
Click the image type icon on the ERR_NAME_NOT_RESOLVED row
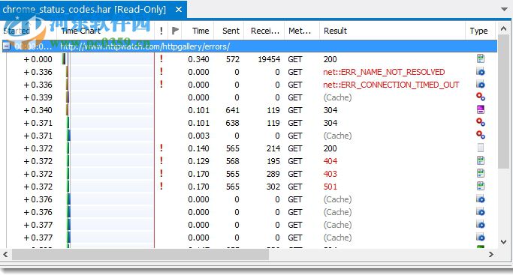(x=480, y=72)
